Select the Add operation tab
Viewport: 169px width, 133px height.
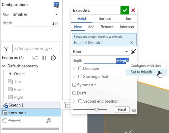(91, 27)
